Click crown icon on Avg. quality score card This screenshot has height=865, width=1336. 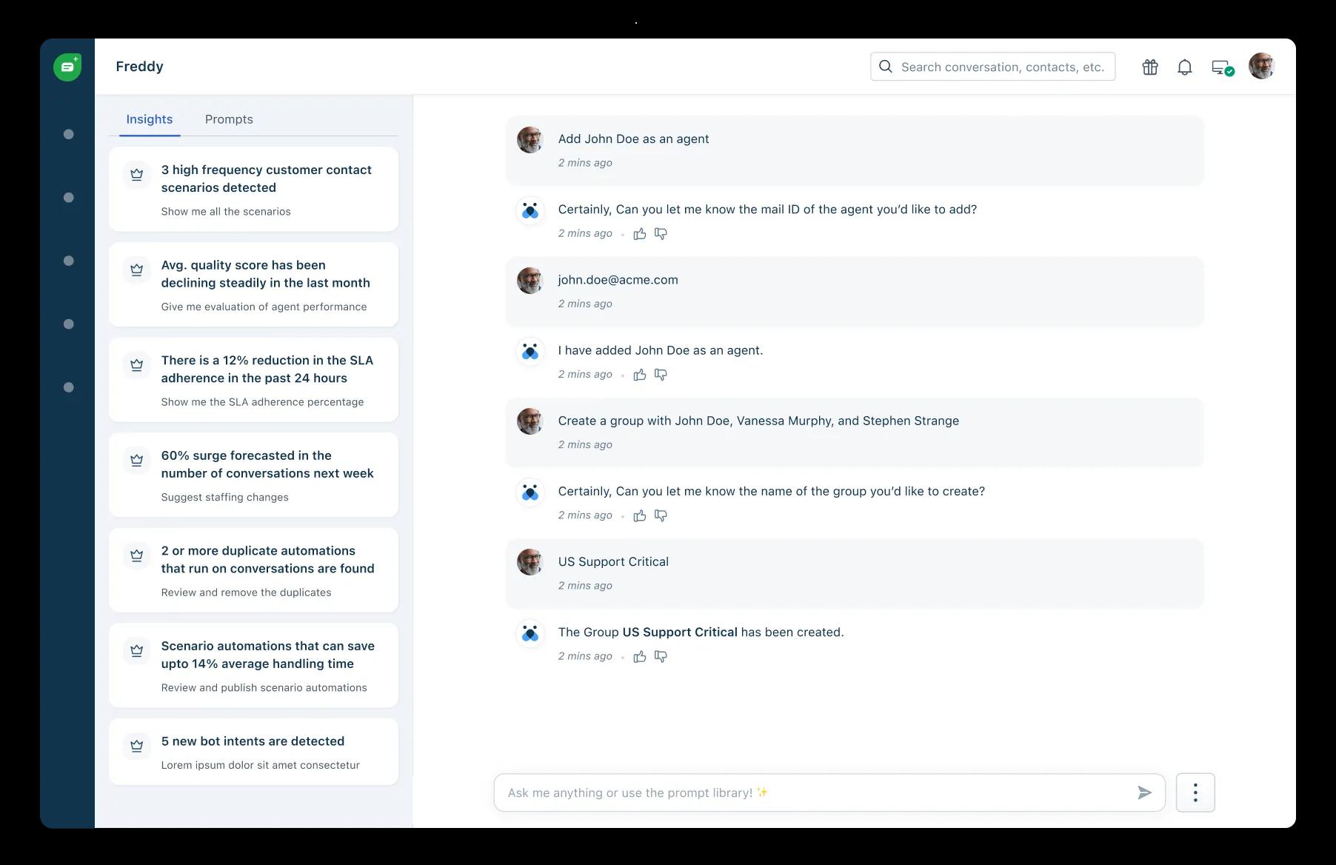(137, 270)
